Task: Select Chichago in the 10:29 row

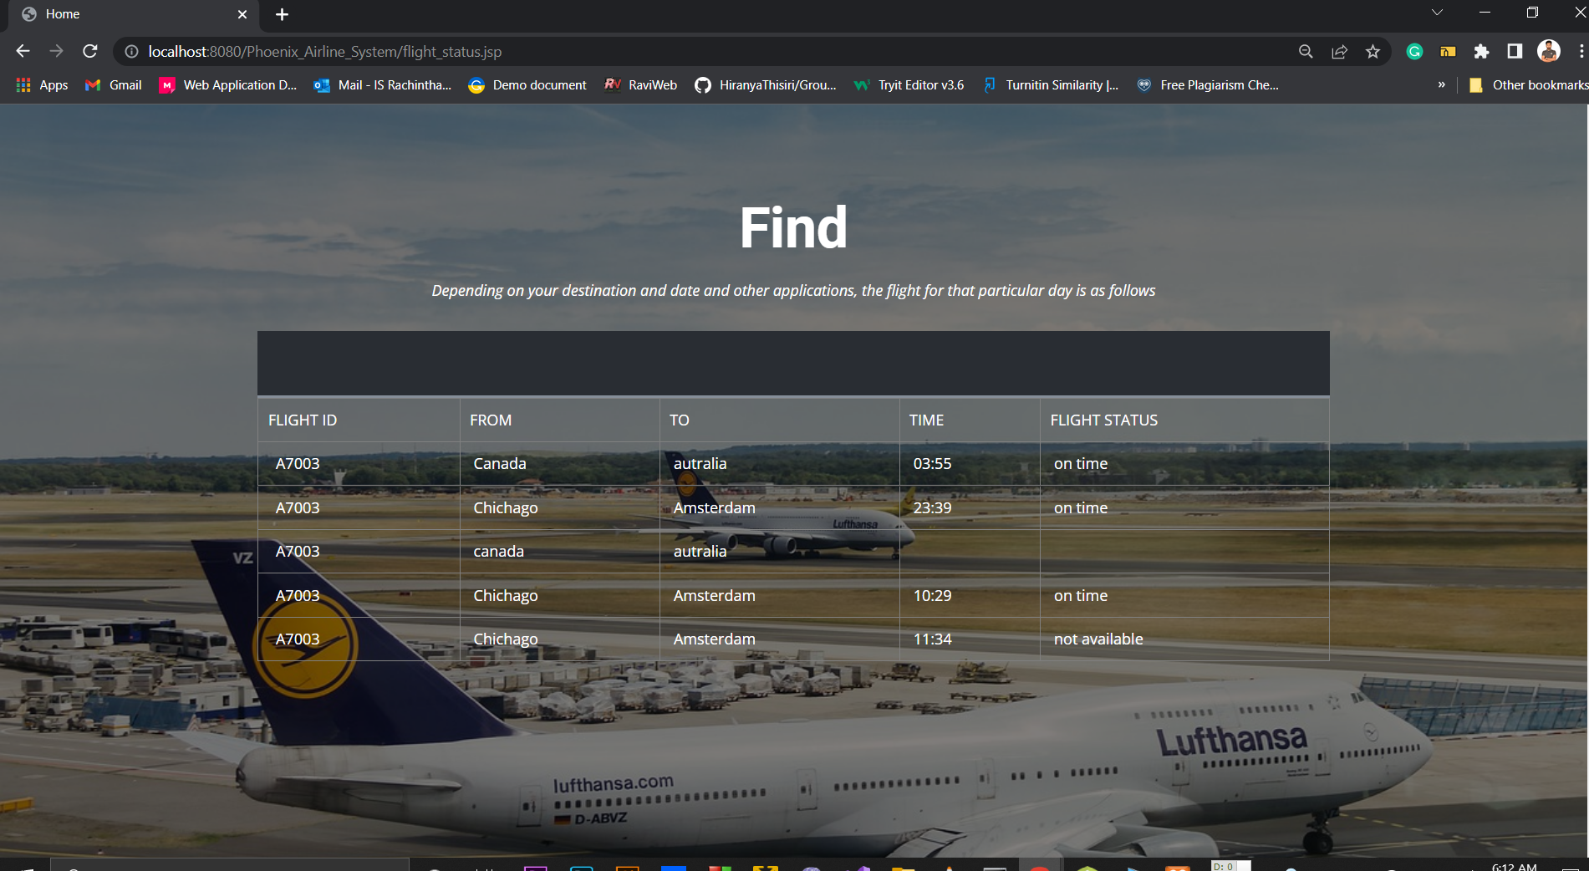Action: (x=506, y=595)
